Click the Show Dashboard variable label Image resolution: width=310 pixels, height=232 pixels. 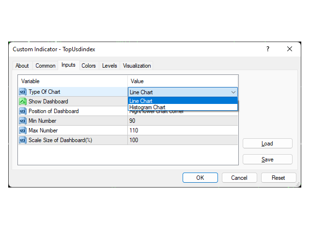(x=48, y=101)
